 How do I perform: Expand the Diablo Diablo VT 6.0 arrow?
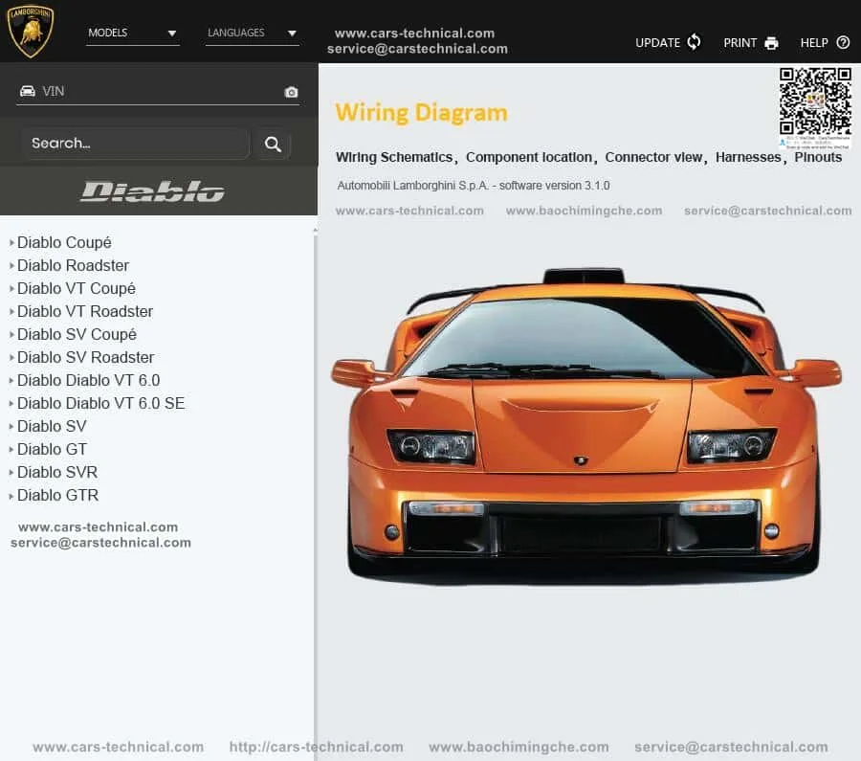[x=11, y=380]
